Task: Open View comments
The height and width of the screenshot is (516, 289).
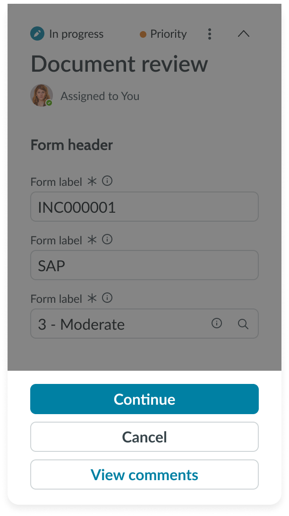Action: 144,474
